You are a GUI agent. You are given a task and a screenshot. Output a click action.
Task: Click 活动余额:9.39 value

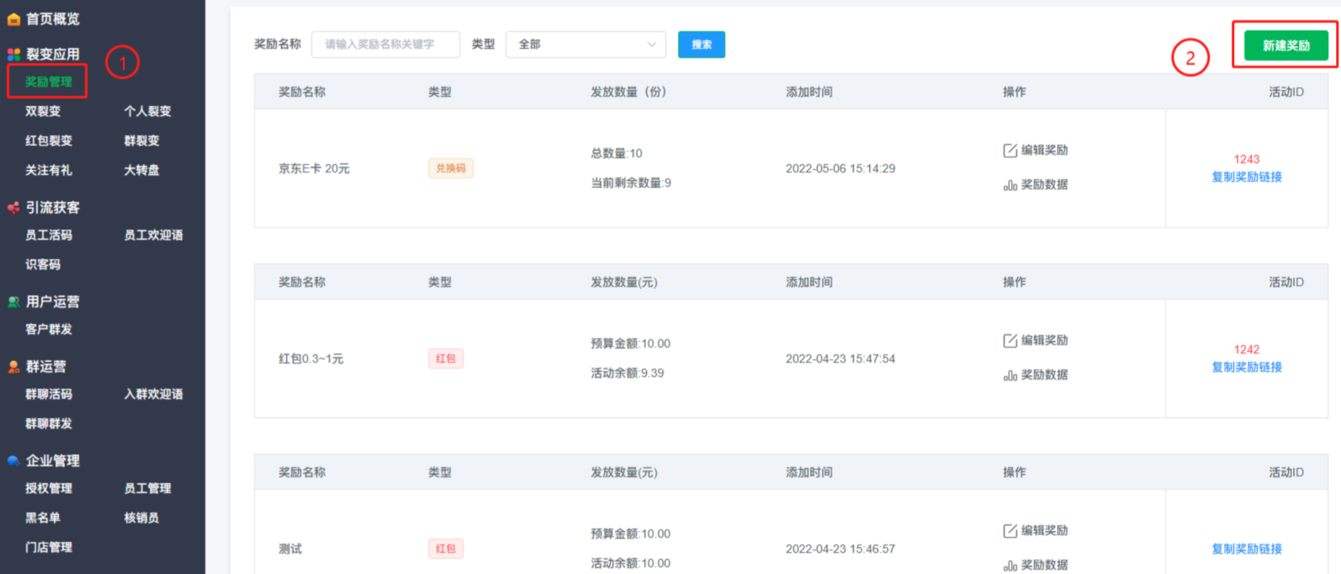click(628, 373)
